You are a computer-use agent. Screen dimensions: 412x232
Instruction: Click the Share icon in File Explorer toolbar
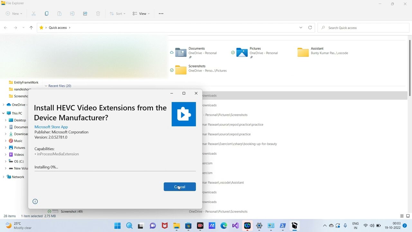coord(85,14)
